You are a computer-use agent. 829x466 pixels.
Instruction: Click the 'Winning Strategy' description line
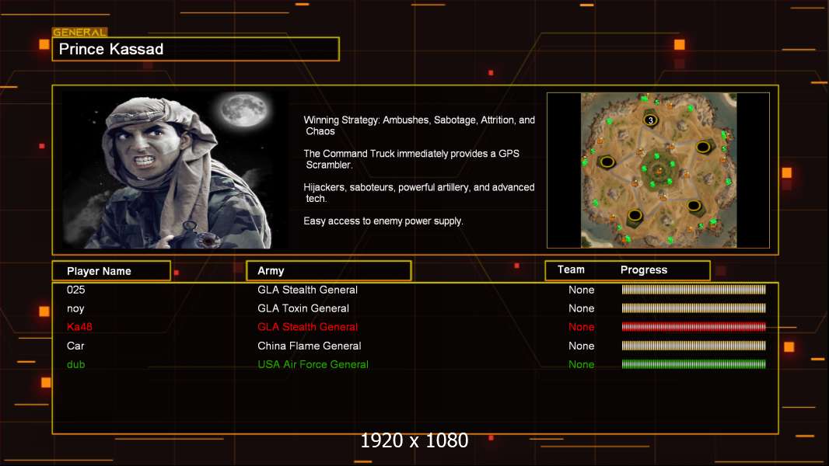click(419, 126)
